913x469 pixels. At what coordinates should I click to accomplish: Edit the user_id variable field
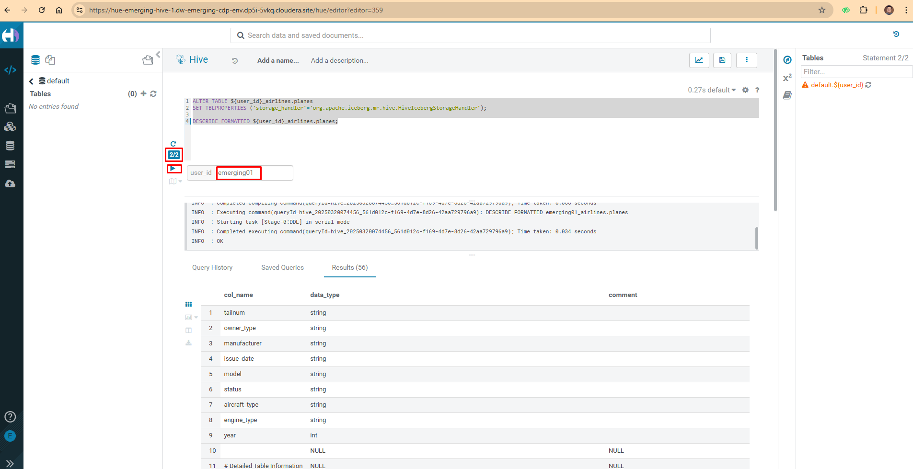[254, 173]
